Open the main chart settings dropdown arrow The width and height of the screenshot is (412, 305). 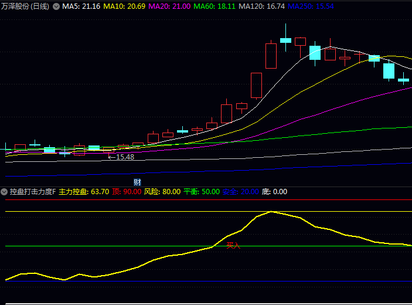coord(56,6)
